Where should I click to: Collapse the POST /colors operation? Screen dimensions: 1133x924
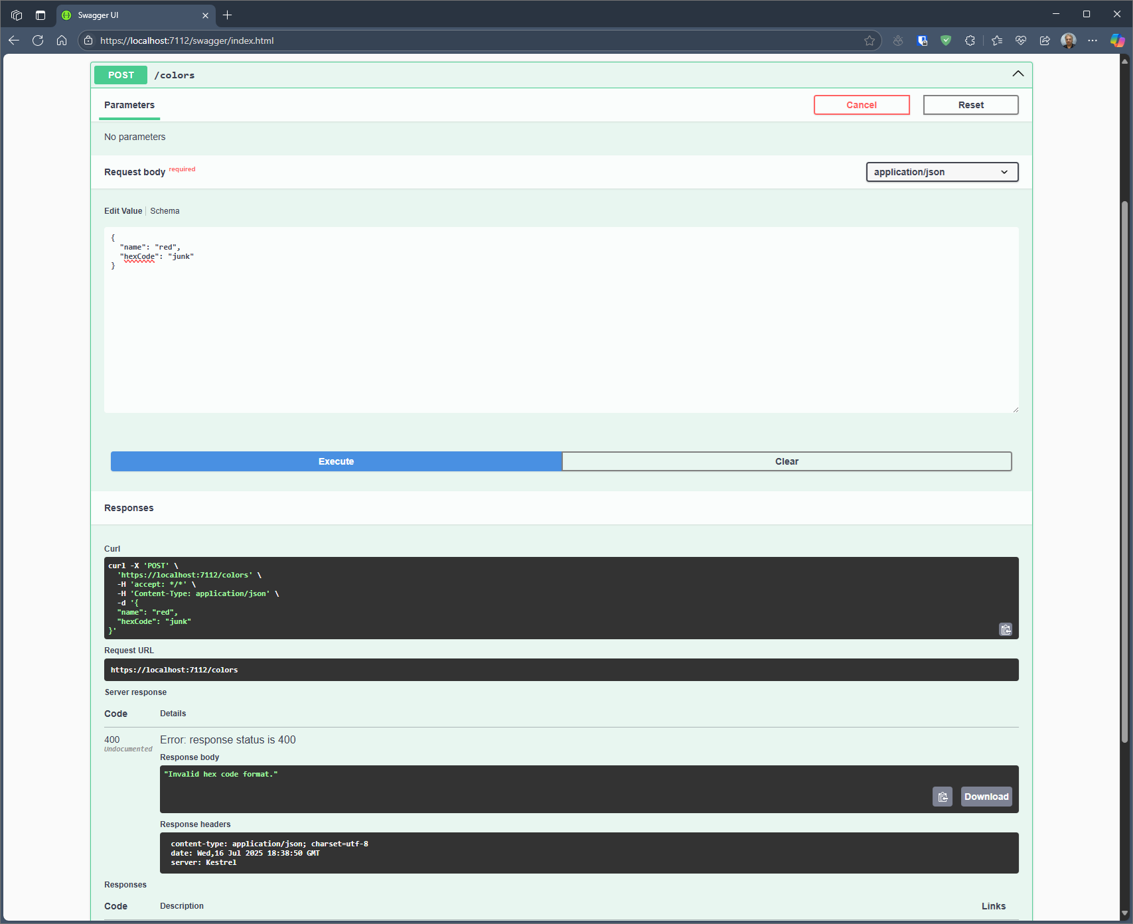1018,74
